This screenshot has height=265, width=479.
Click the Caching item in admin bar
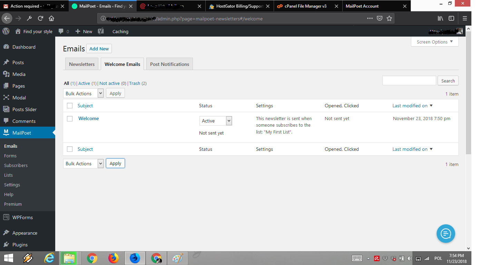point(120,31)
